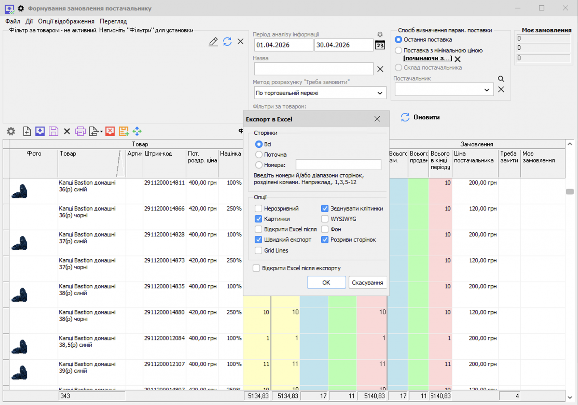This screenshot has height=405, width=578.
Task: Select the Поточна pages radio button
Action: pyautogui.click(x=259, y=154)
